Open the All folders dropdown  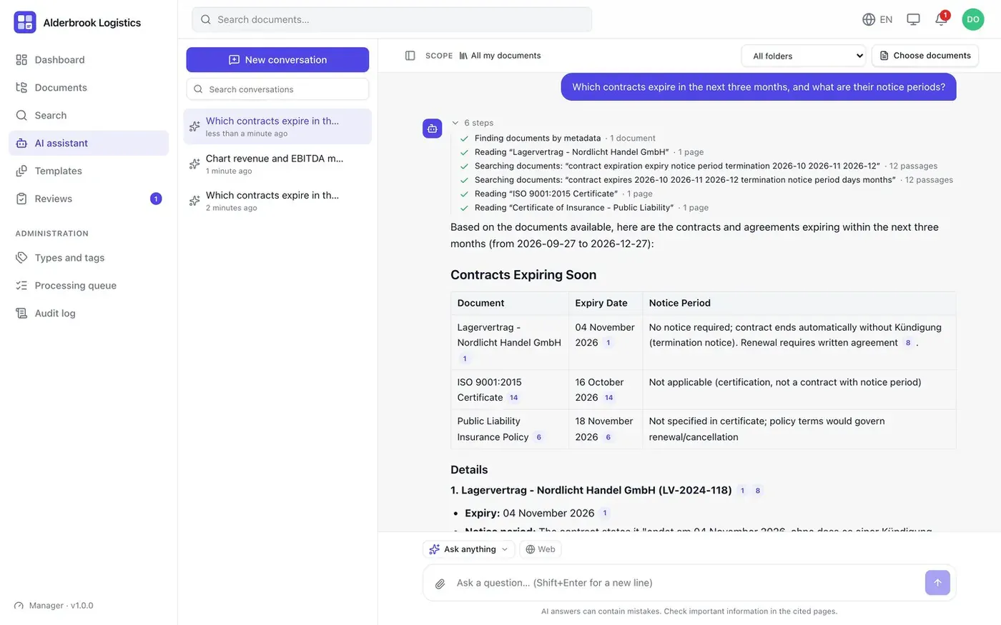tap(804, 56)
